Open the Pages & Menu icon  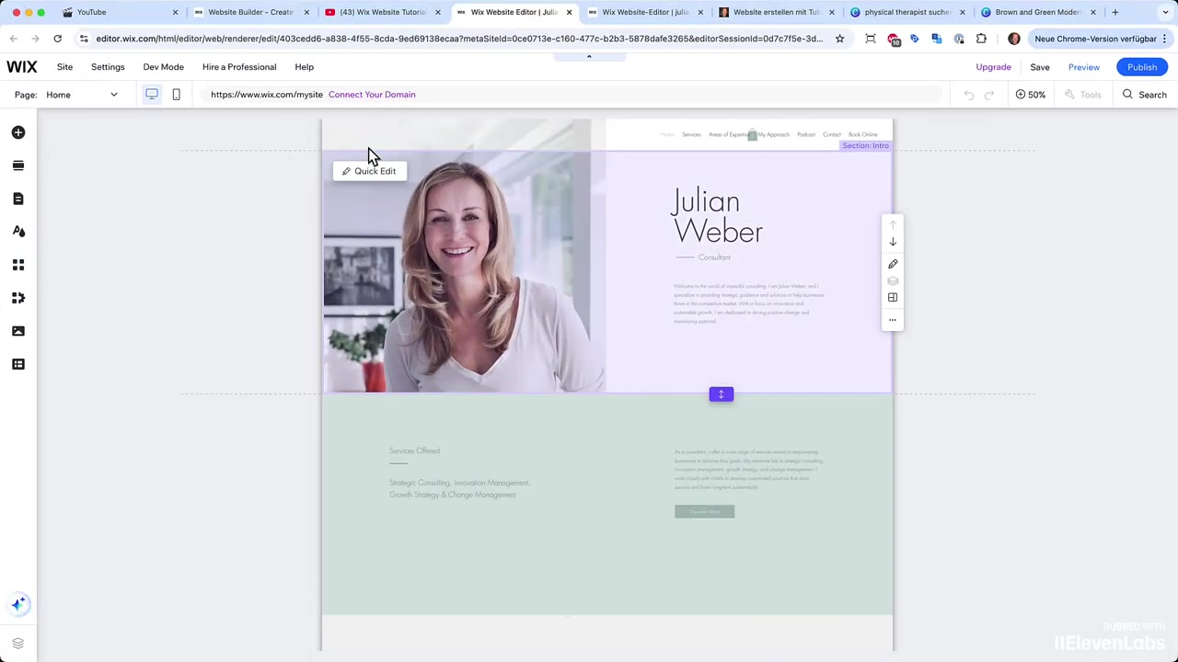[18, 199]
